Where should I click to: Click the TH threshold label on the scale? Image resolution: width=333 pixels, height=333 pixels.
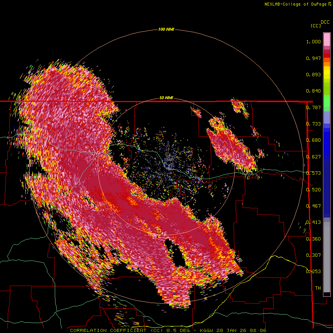pyautogui.click(x=318, y=288)
